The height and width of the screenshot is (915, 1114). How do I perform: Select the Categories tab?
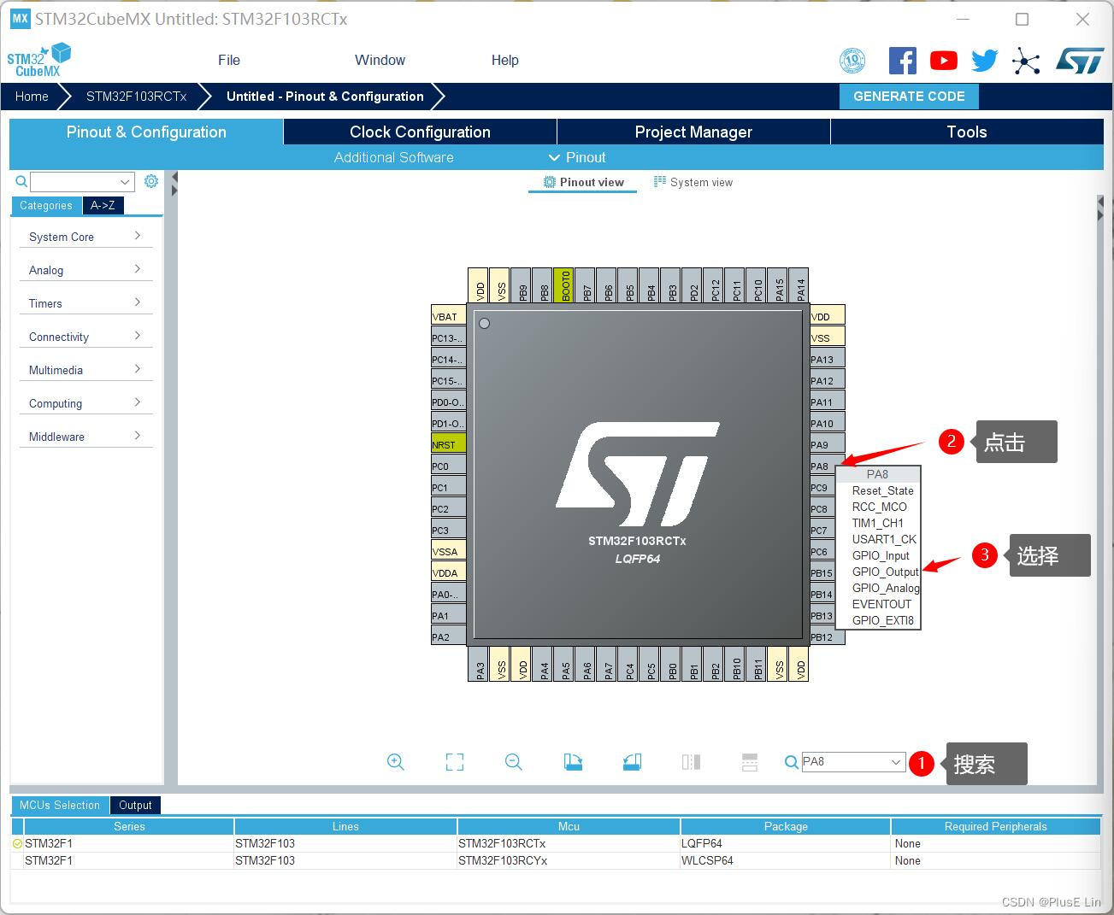coord(46,205)
